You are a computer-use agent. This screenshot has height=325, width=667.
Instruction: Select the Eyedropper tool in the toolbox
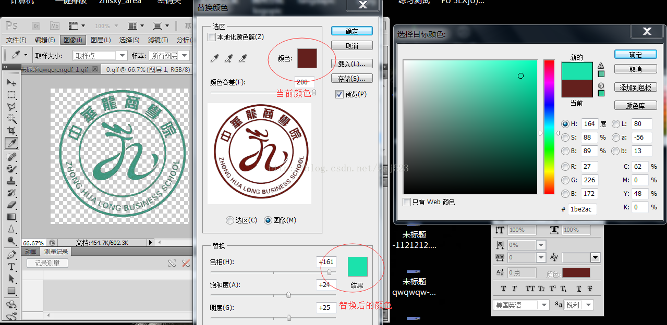pos(11,143)
